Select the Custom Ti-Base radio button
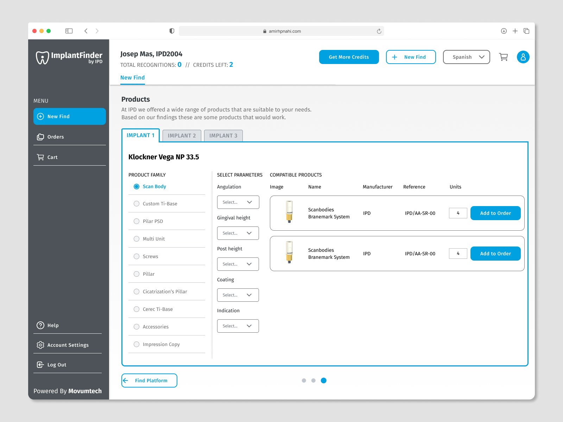This screenshot has width=563, height=422. [x=137, y=204]
